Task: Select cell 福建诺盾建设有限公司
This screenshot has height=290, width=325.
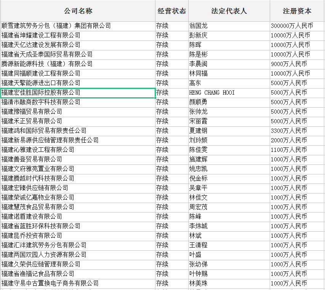Action: coord(78,217)
